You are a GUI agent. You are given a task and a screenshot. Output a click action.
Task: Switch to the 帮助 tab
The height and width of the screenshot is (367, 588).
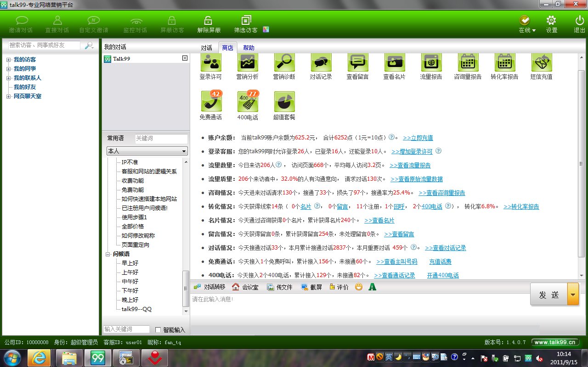tap(249, 48)
